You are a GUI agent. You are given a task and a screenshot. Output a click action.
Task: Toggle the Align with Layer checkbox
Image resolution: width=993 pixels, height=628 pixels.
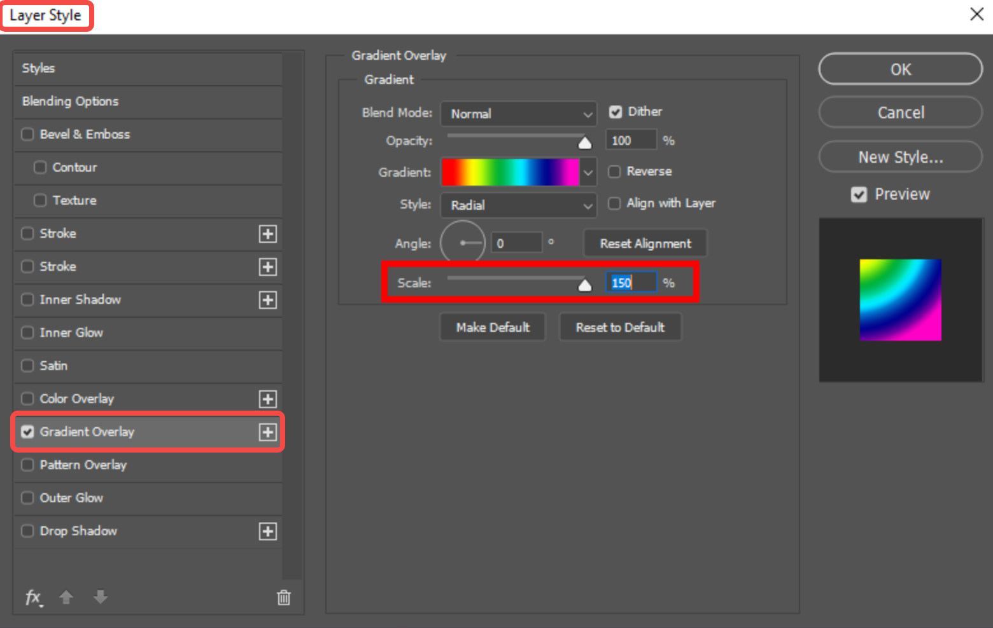614,203
